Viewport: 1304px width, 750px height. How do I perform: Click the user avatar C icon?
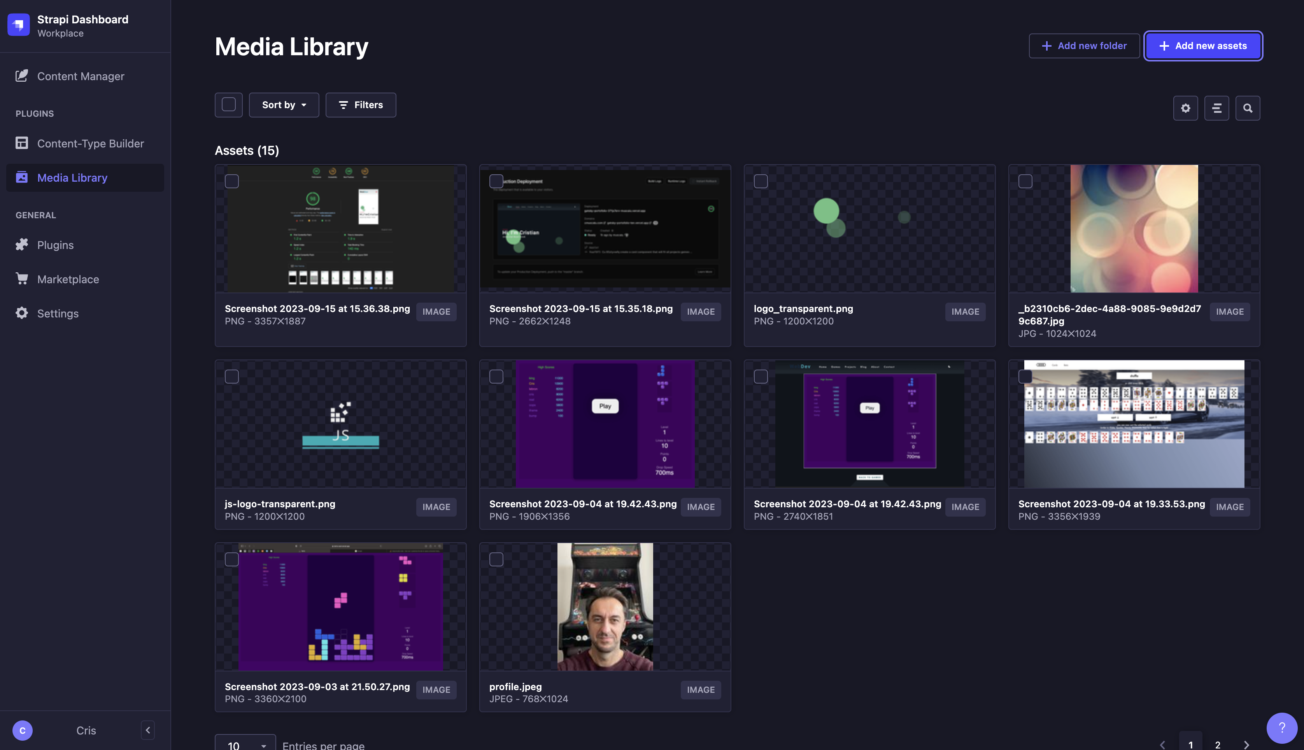pyautogui.click(x=22, y=731)
